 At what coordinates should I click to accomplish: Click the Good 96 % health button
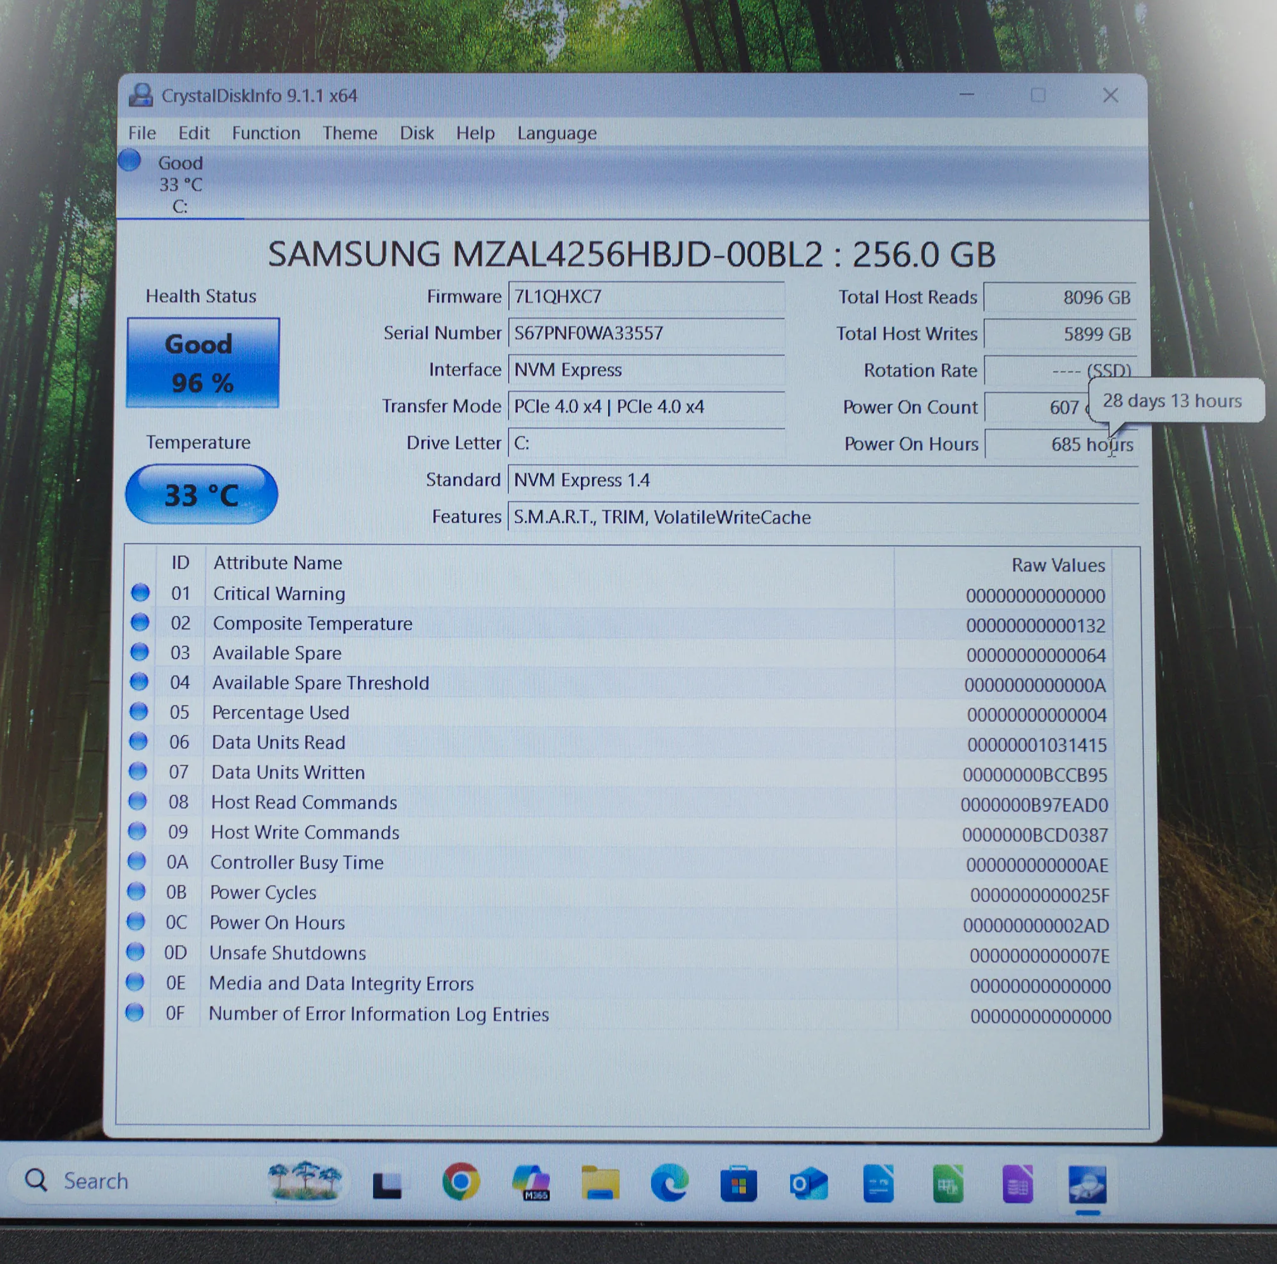tap(202, 363)
